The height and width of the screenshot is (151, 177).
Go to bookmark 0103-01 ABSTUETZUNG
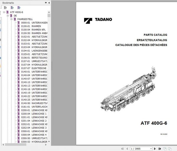pyautogui.click(x=34, y=44)
